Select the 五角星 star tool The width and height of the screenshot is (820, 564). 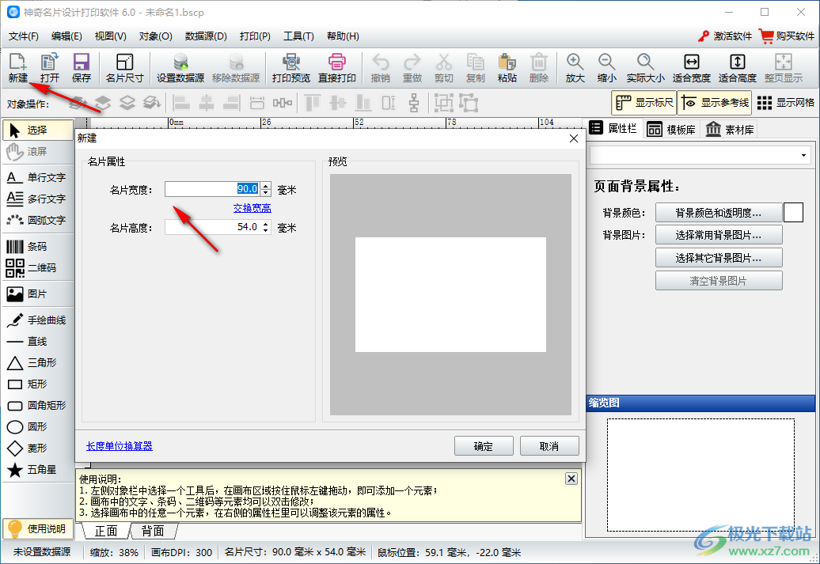tap(37, 469)
